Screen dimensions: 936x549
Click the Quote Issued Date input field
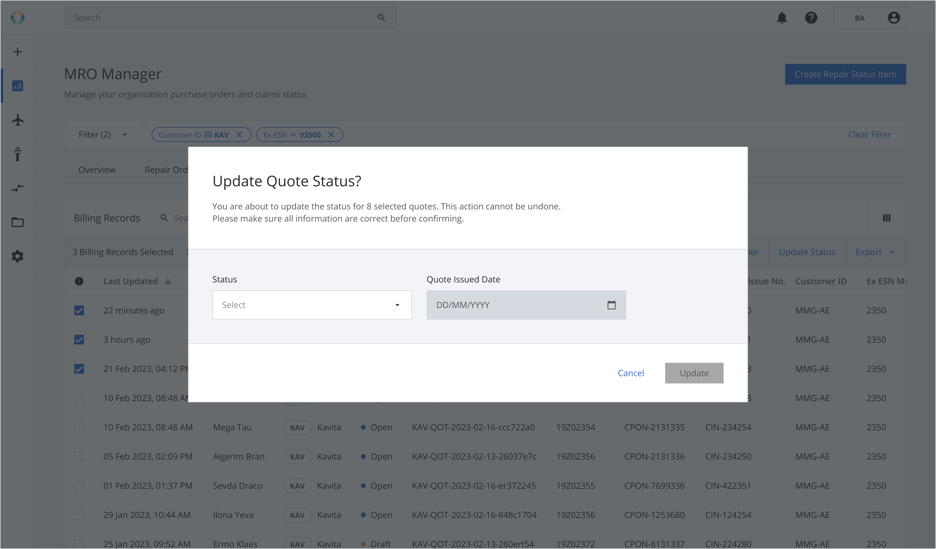click(526, 305)
